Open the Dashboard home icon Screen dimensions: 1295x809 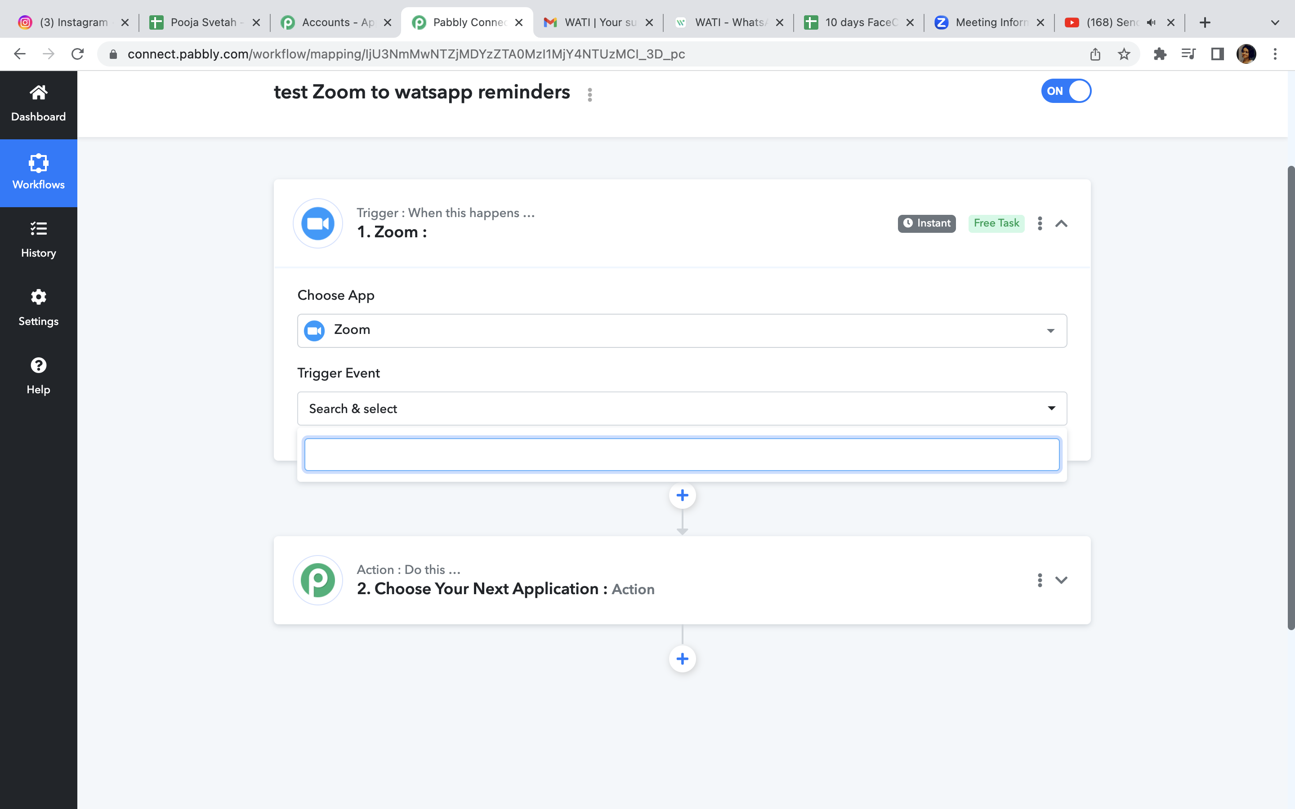coord(39,93)
